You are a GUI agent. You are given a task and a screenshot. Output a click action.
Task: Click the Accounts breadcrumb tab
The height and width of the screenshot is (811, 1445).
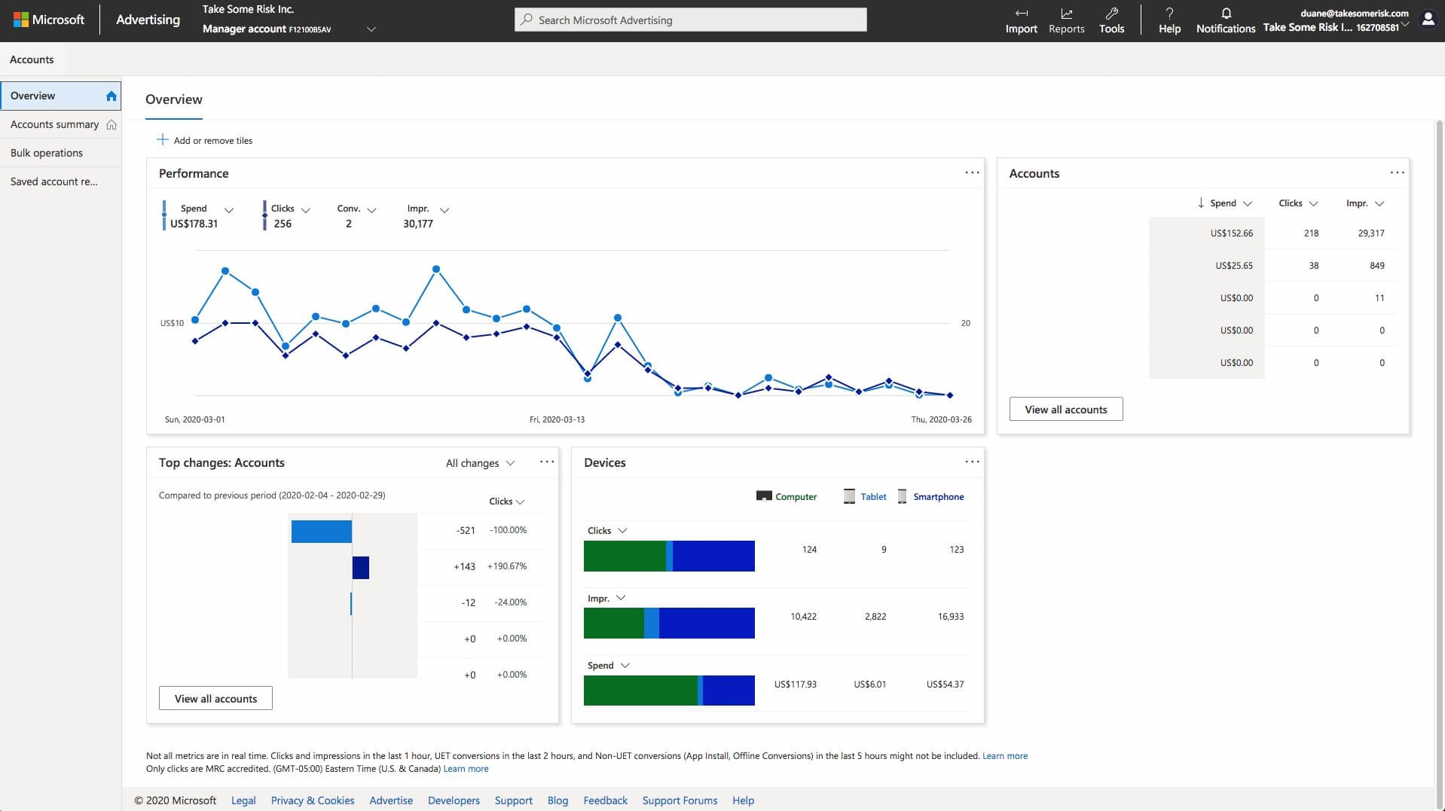tap(32, 59)
